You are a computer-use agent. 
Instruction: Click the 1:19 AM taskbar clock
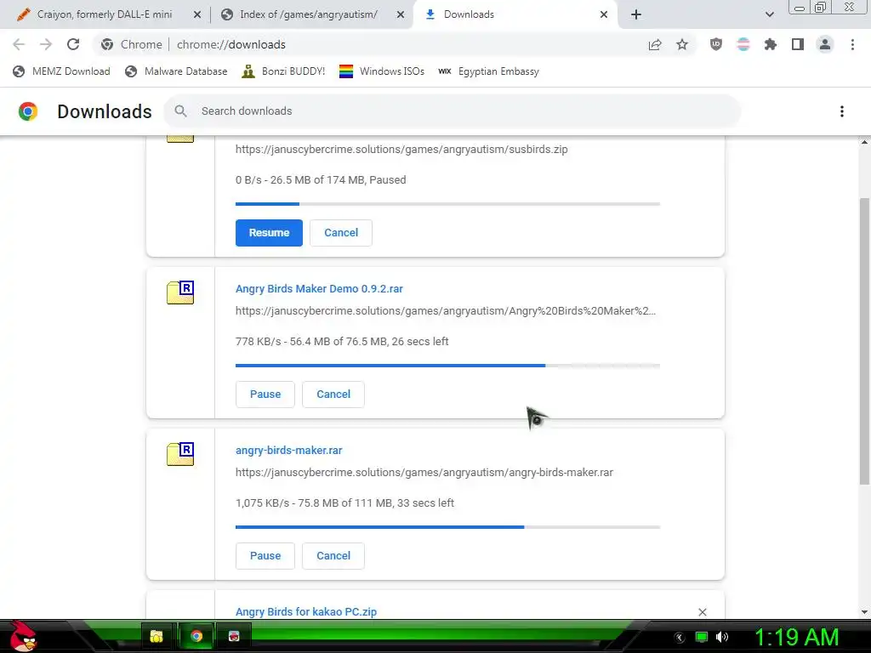click(796, 637)
